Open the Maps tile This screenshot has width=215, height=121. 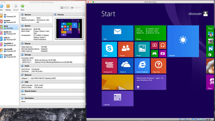210,82
